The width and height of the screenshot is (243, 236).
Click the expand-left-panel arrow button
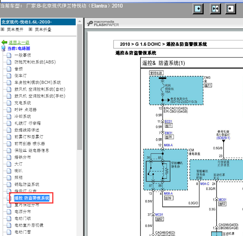coord(231,9)
